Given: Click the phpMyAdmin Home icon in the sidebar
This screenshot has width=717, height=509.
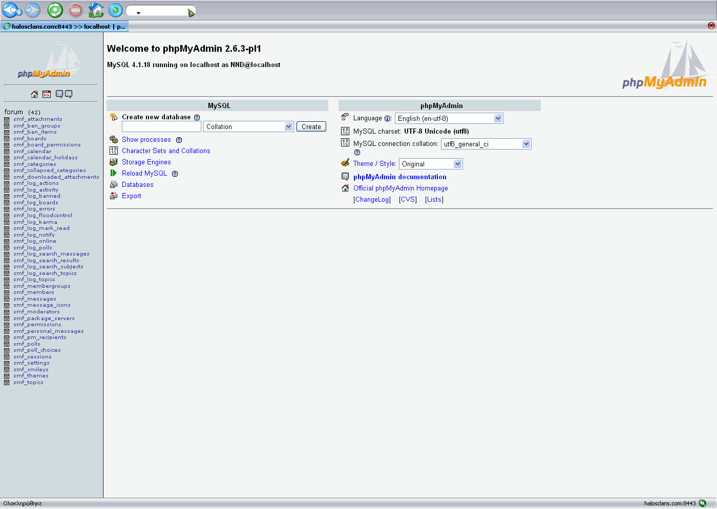Looking at the screenshot, I should tap(34, 94).
